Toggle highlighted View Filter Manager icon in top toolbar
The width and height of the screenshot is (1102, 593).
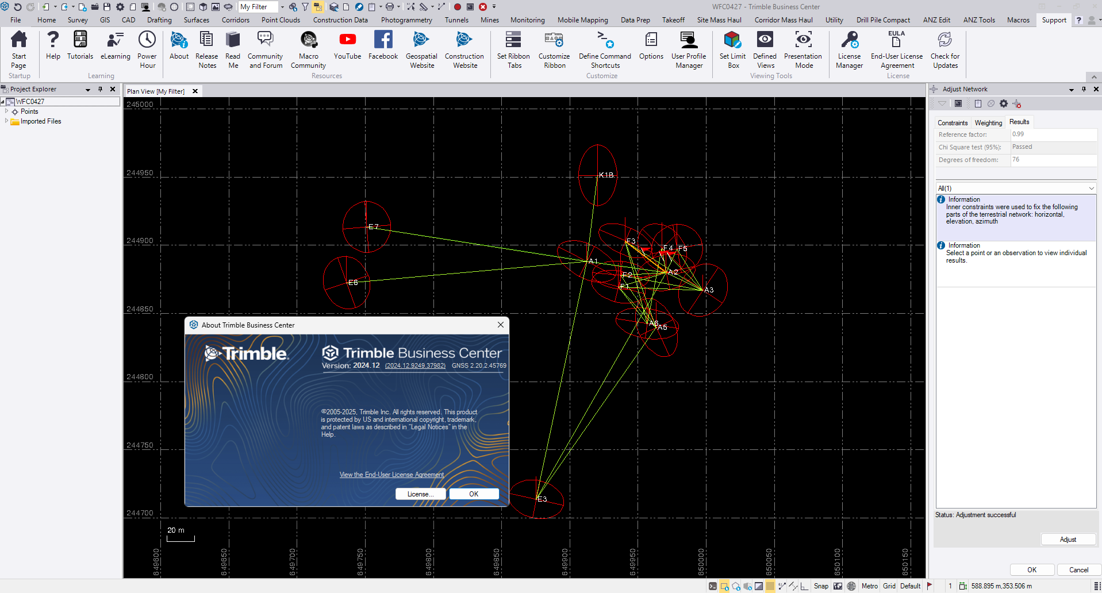tap(317, 7)
